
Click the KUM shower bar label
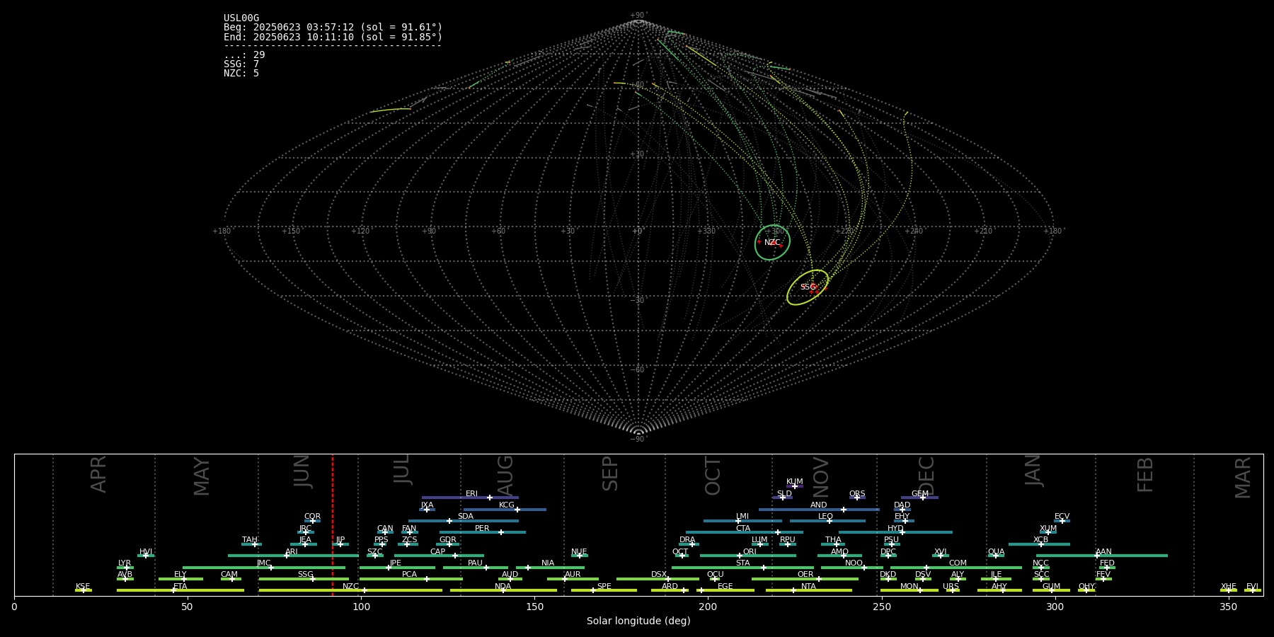pos(795,482)
